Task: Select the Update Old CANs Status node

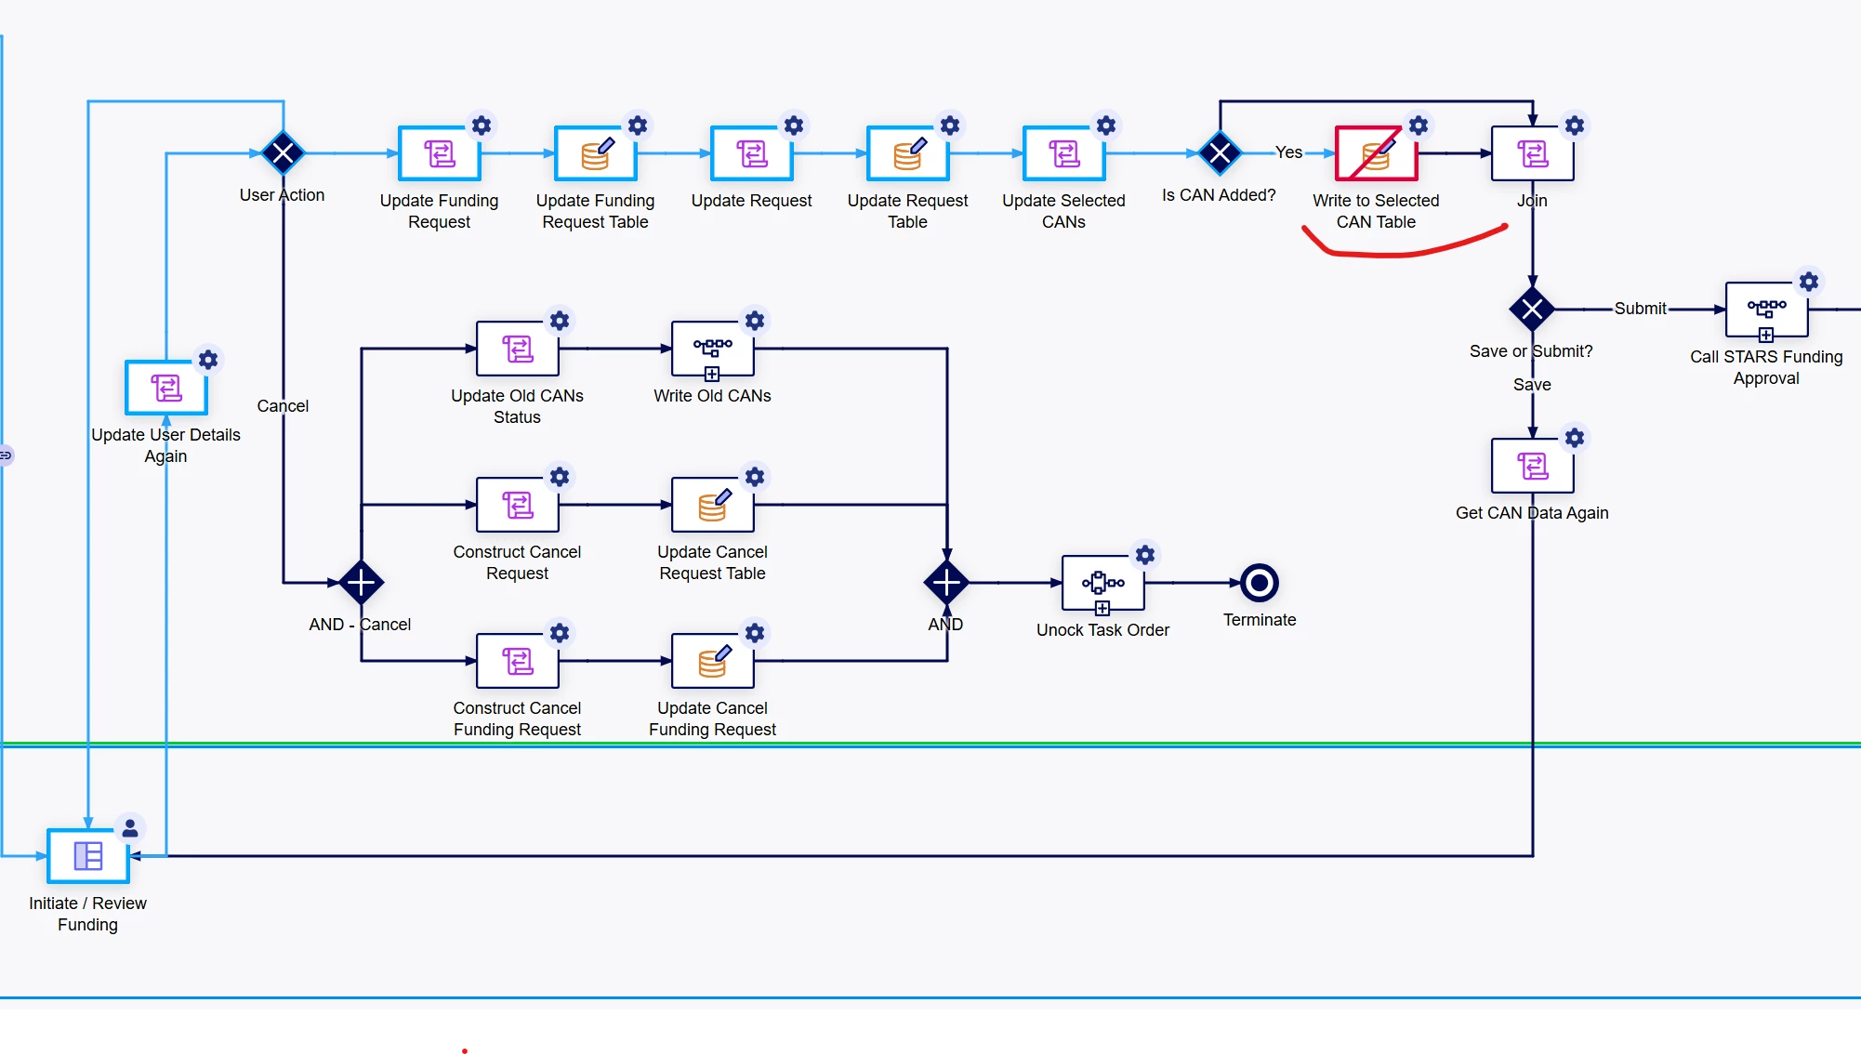Action: pyautogui.click(x=518, y=349)
